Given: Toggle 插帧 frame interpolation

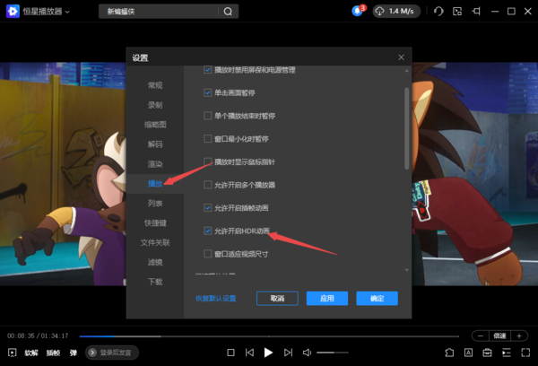Looking at the screenshot, I should tap(53, 353).
